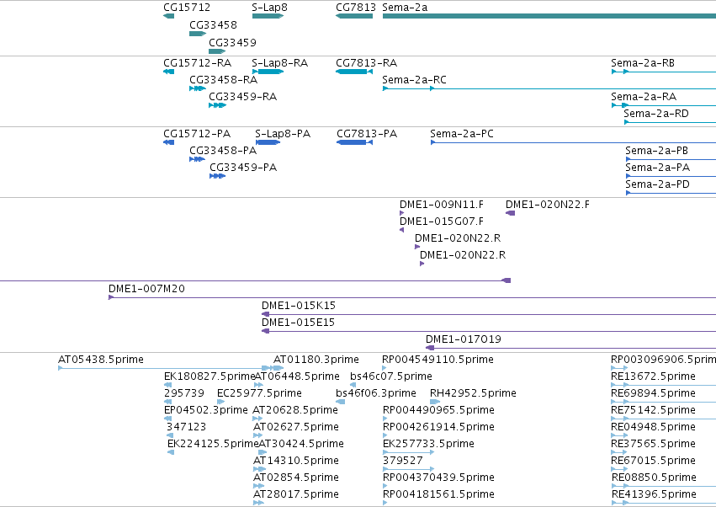716x507 pixels.
Task: Select EST label RP004181561.5prime
Action: point(438,495)
